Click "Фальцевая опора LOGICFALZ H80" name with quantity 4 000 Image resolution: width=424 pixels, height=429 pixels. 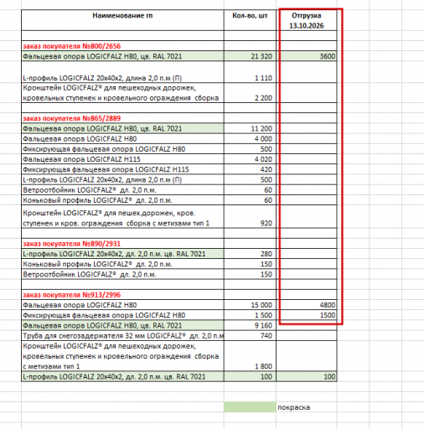click(122, 139)
